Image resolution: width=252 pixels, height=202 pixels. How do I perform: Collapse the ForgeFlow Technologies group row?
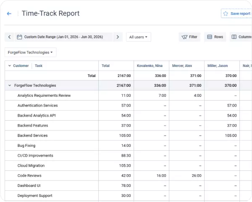(10, 85)
